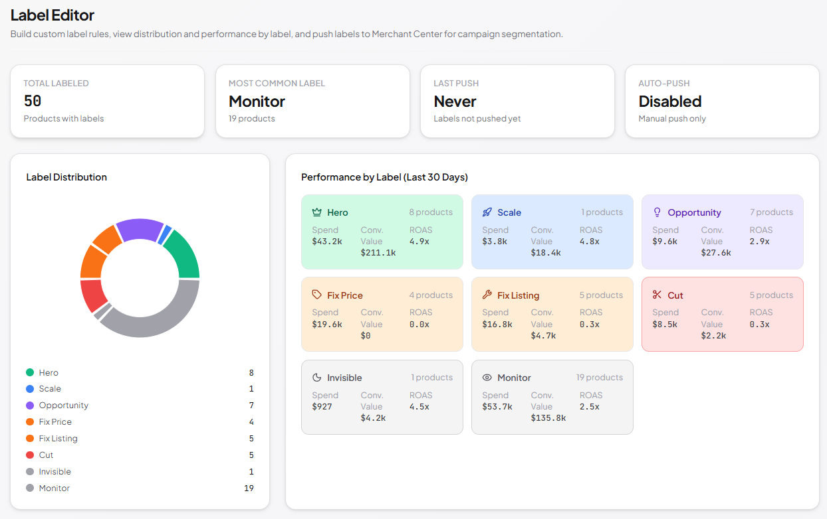
Task: Click the purple Opportunity donut segment
Action: click(140, 228)
